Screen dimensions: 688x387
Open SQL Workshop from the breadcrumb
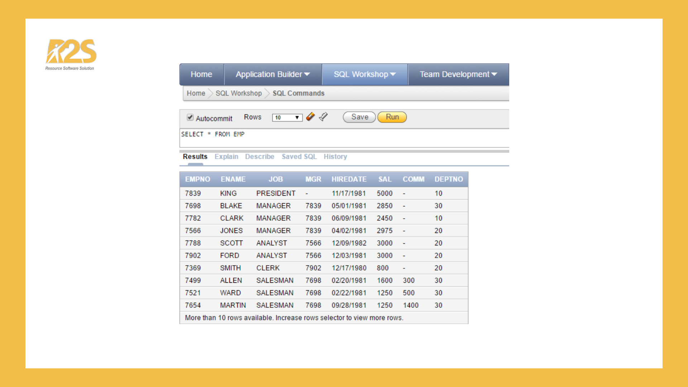click(239, 93)
